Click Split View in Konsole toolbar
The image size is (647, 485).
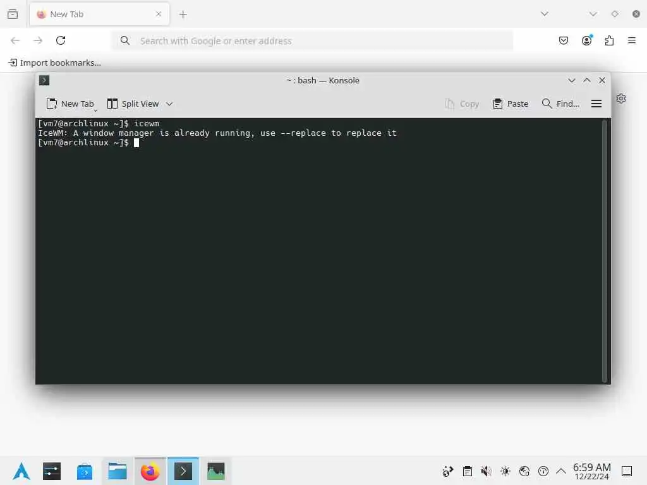point(133,104)
